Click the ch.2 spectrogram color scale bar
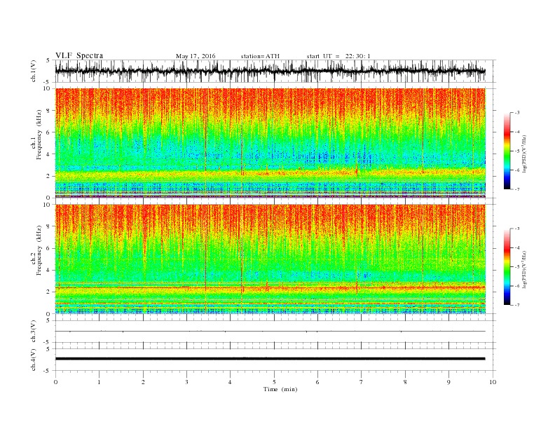 (x=507, y=267)
